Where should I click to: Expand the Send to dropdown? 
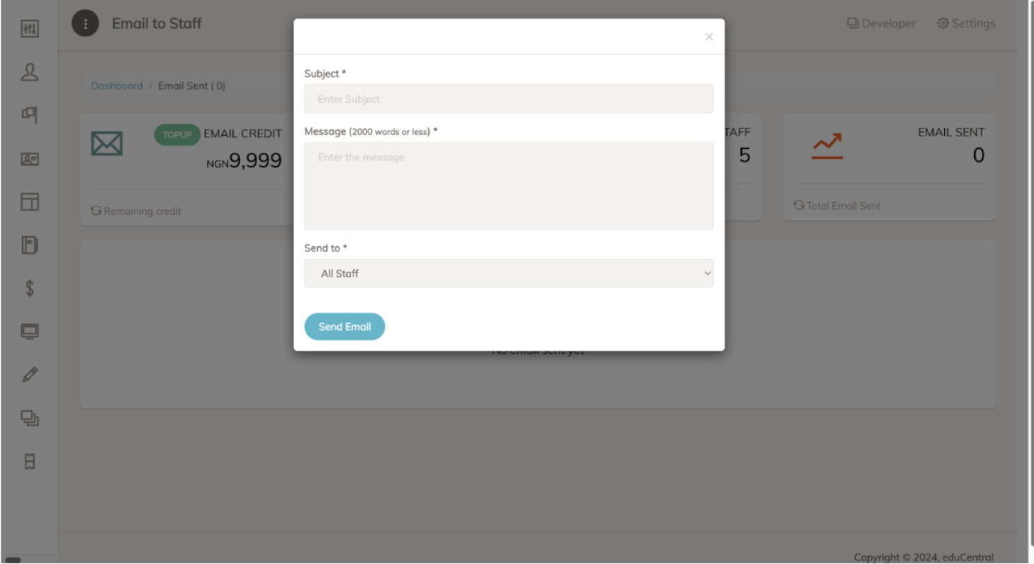point(509,273)
